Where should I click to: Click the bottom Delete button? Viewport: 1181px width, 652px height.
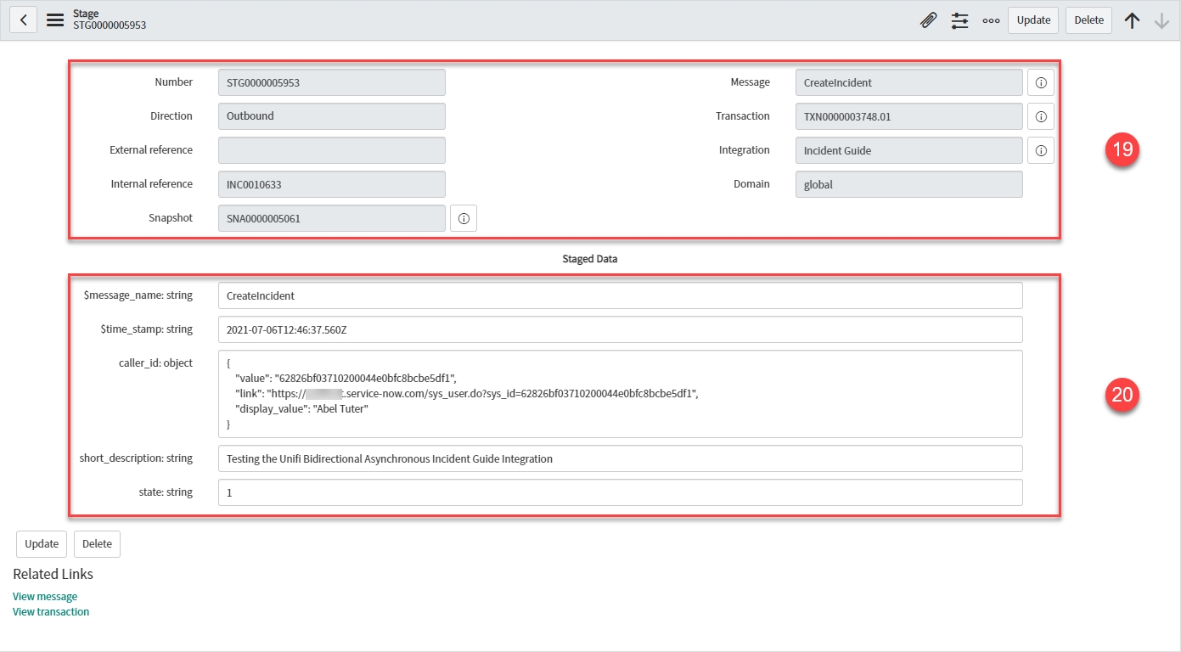pyautogui.click(x=97, y=544)
